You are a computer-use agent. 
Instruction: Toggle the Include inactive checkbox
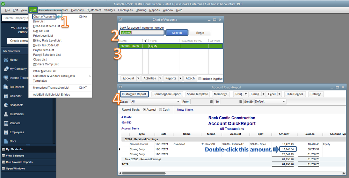pos(200,79)
